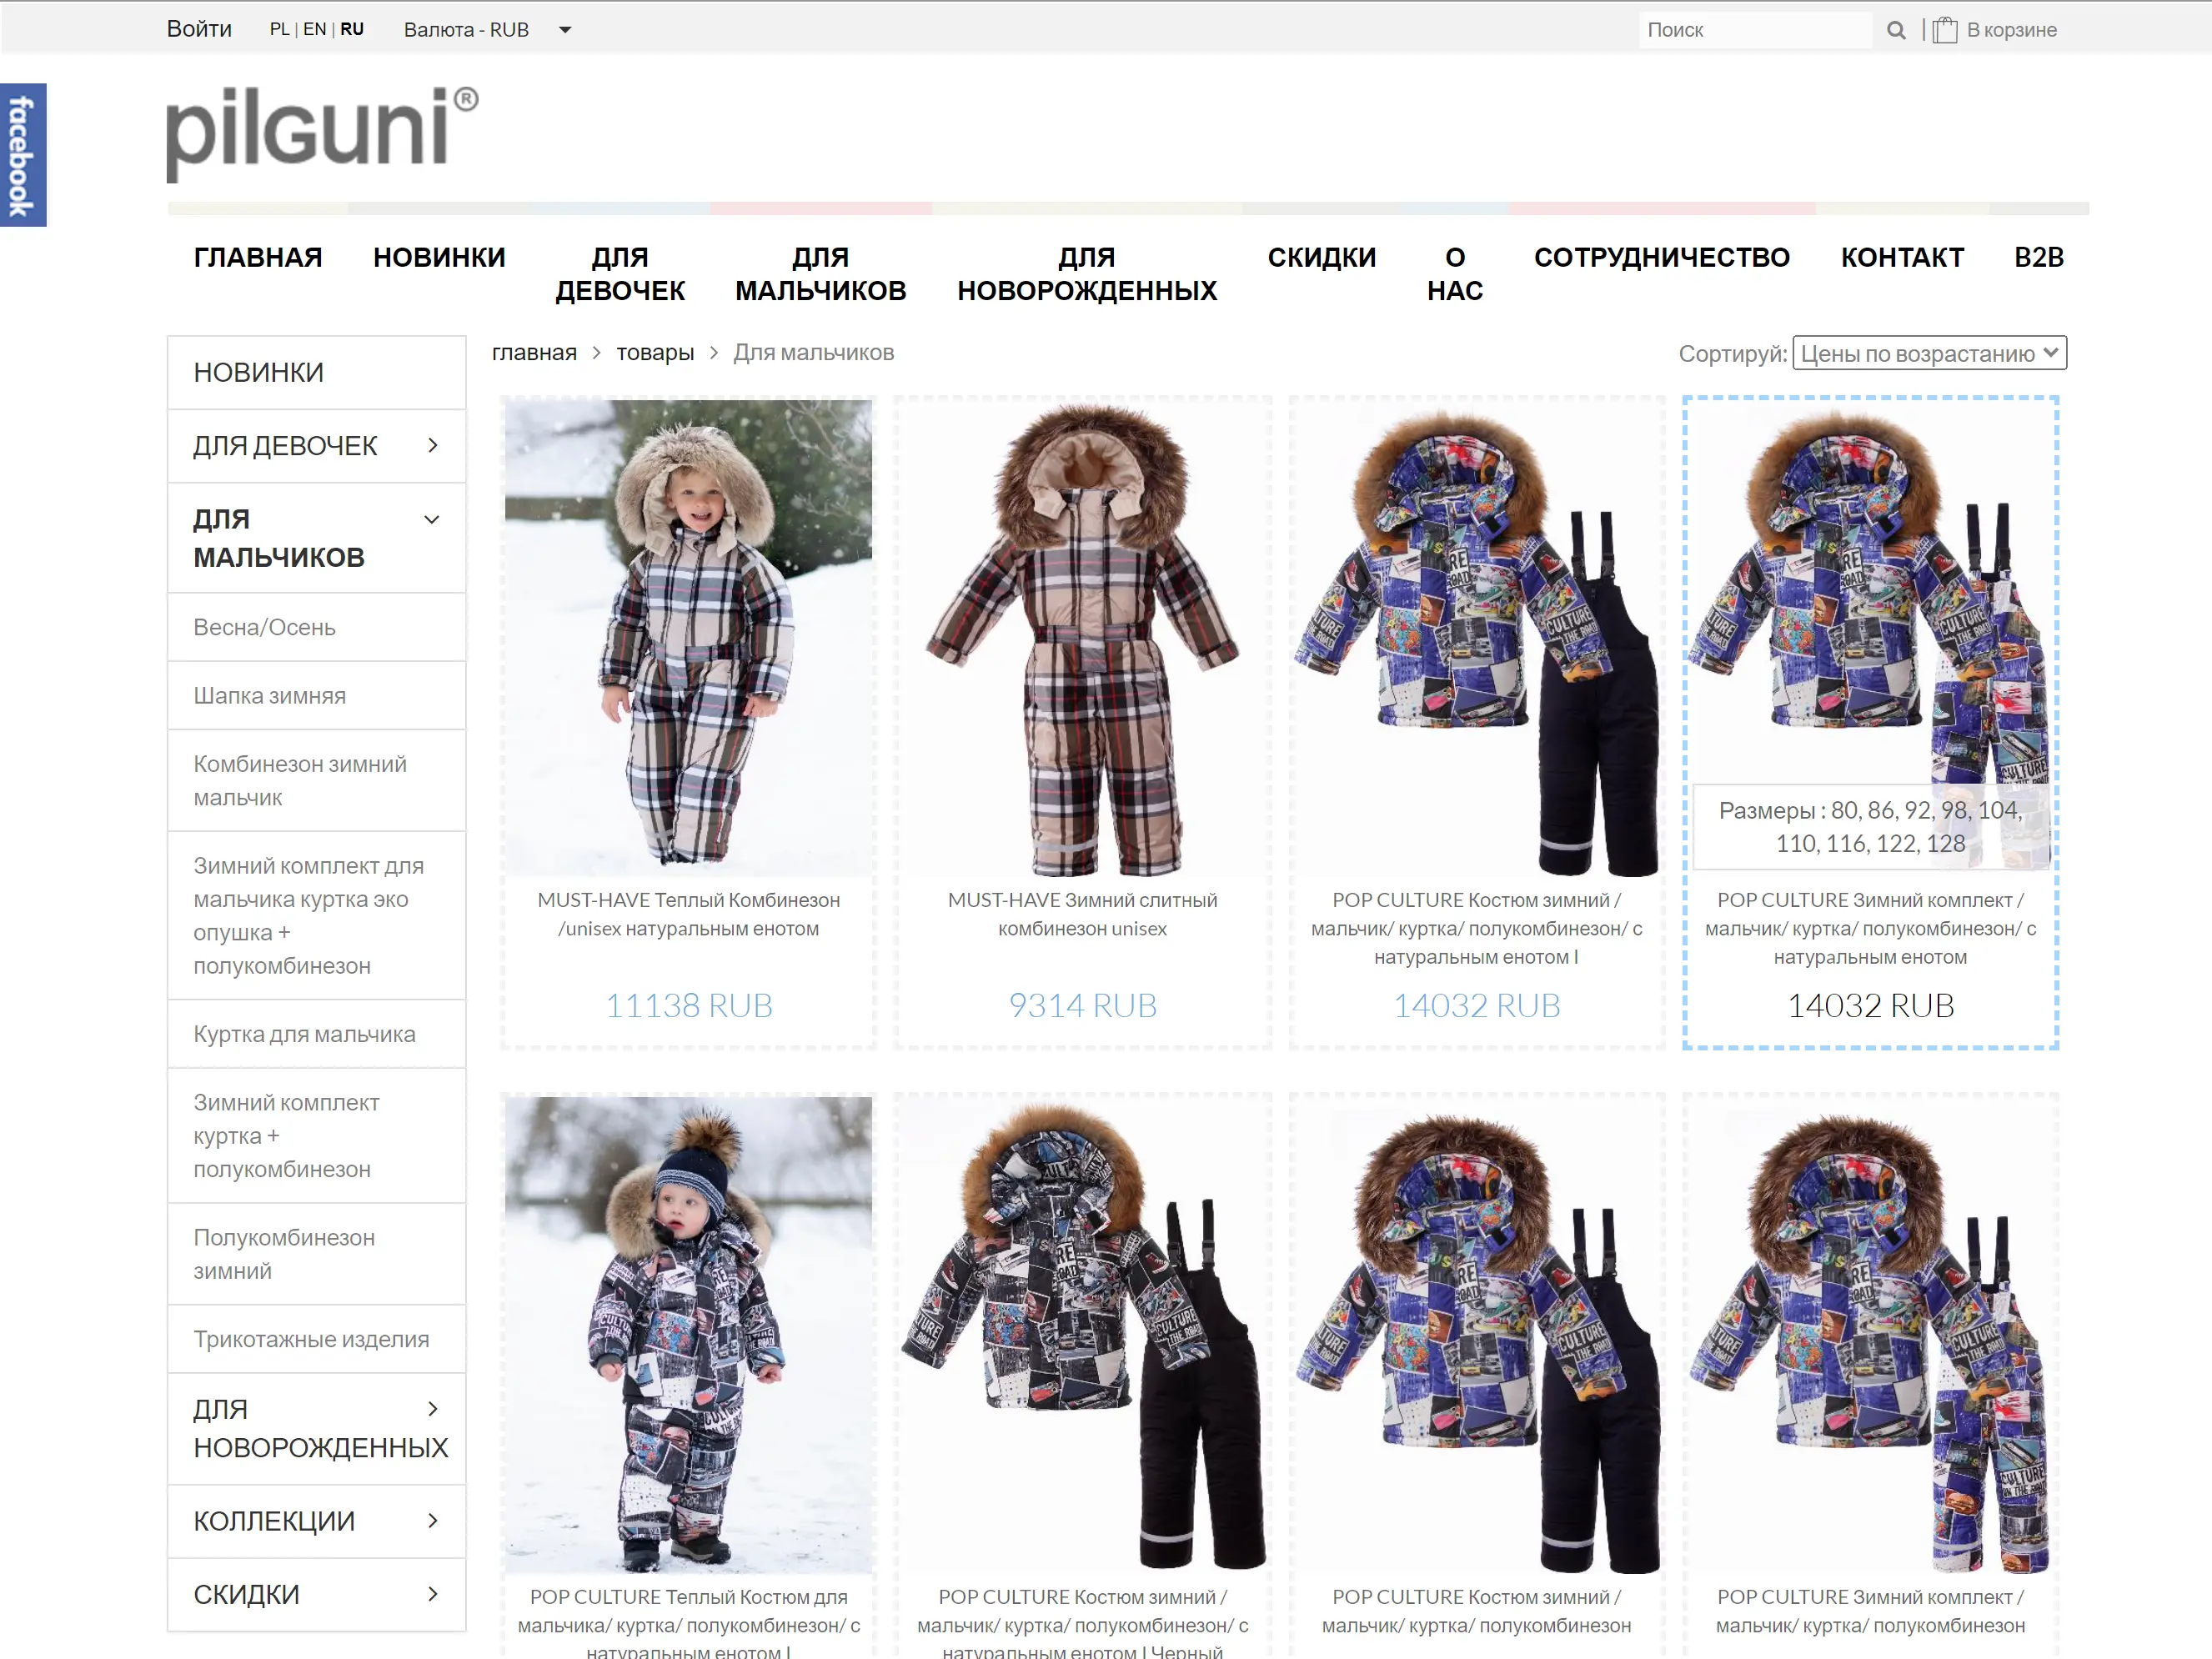Collapse the 'ДЛЯ МАЛЬЧИКОВ' category section
2212x1659 pixels.
tap(431, 519)
